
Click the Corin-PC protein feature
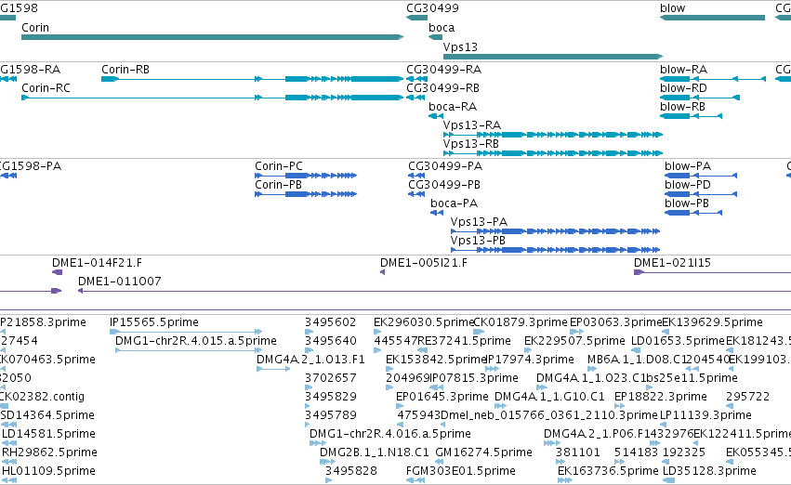click(x=306, y=176)
